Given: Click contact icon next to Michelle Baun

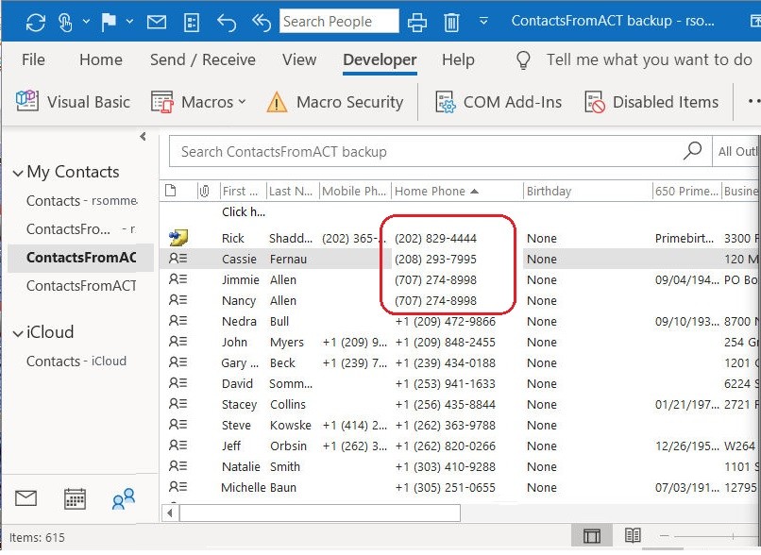Looking at the screenshot, I should (178, 487).
